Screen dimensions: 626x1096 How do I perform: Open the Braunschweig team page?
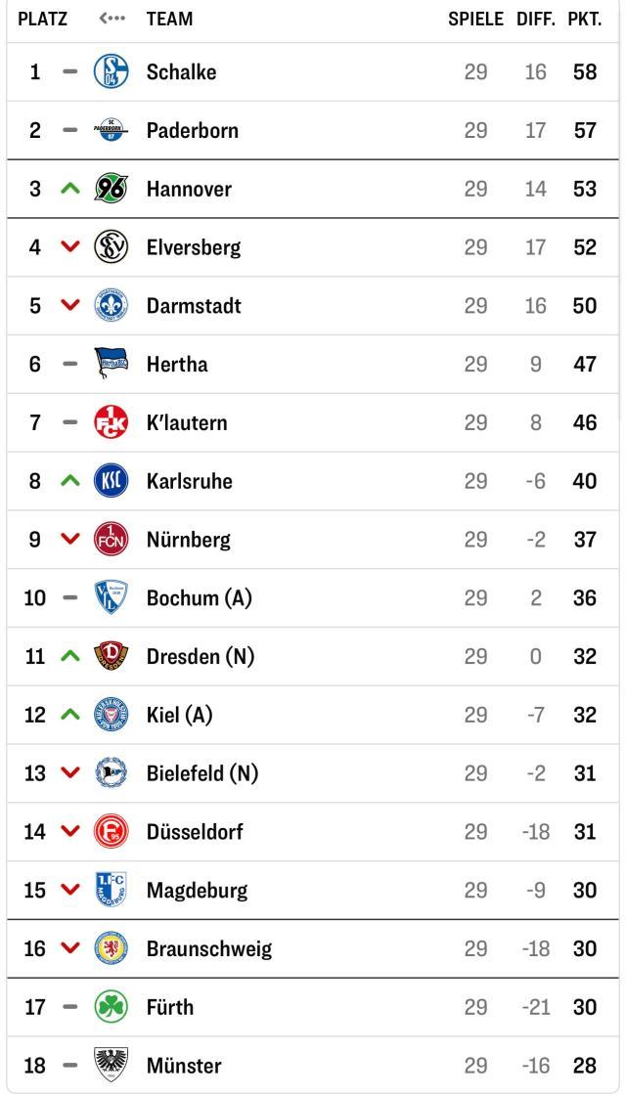click(208, 948)
